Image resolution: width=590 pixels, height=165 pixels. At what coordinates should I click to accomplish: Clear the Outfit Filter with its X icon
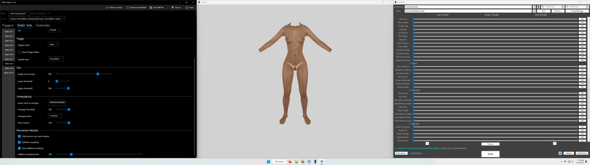[x=587, y=7]
